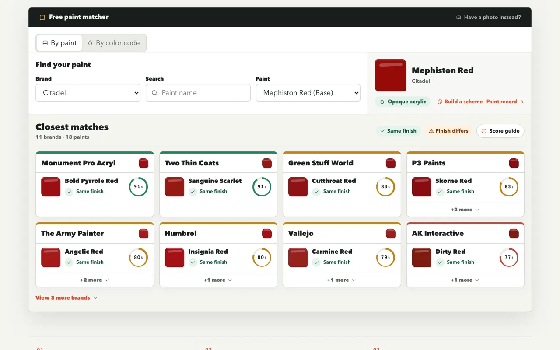Click the check icon under Insignia Red
Viewport: 560px width, 350px height.
(192, 262)
